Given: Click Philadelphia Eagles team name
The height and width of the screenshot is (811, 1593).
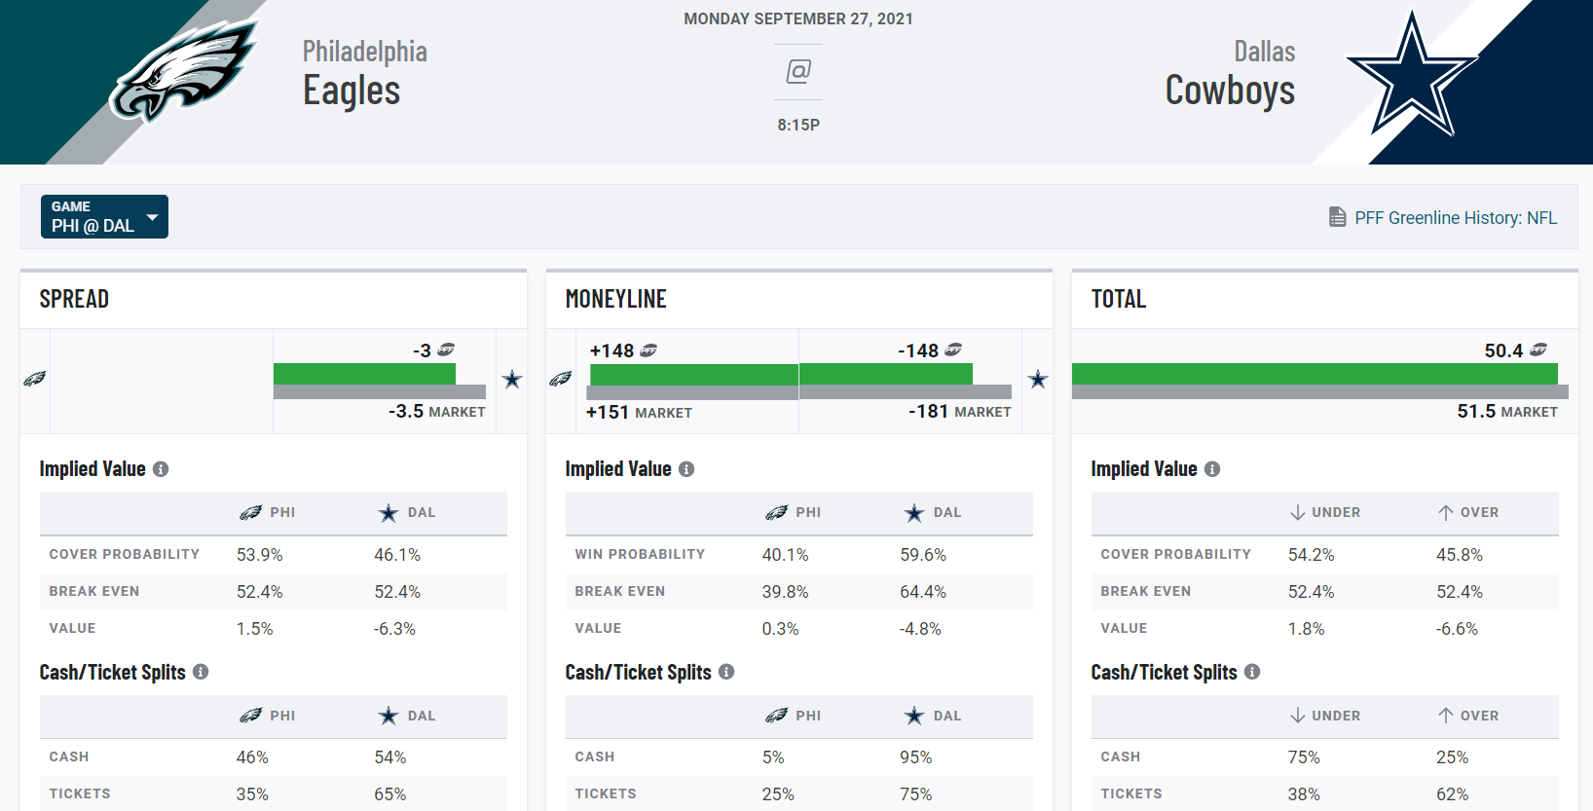Looking at the screenshot, I should pos(365,73).
